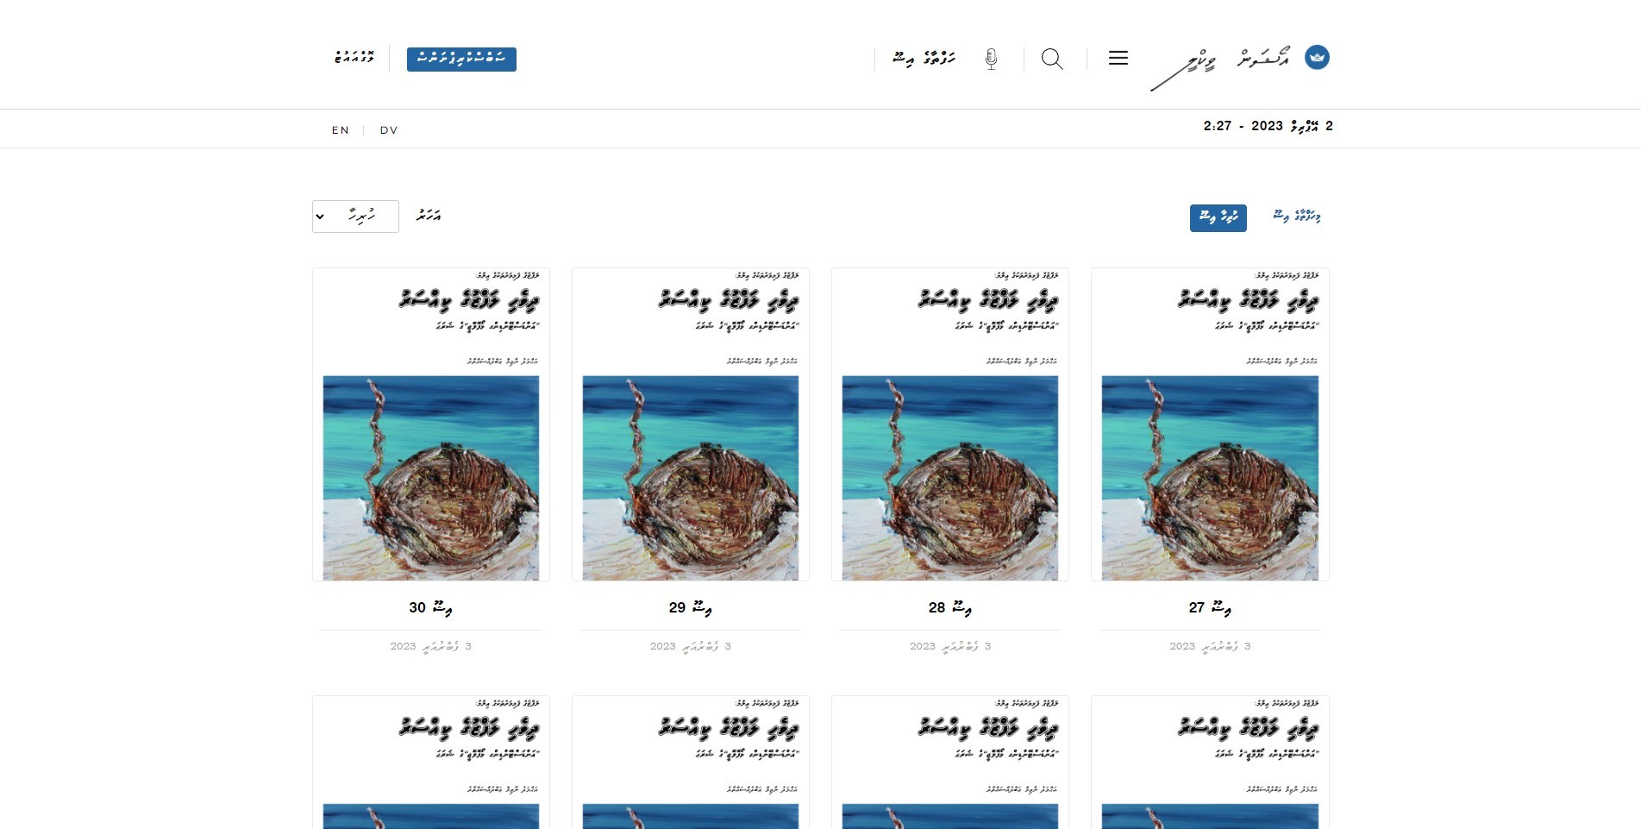Click the header text link next to the microphone icon
The height and width of the screenshot is (829, 1641).
[924, 59]
